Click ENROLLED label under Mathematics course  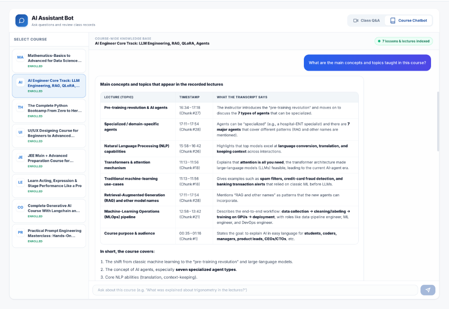point(35,67)
